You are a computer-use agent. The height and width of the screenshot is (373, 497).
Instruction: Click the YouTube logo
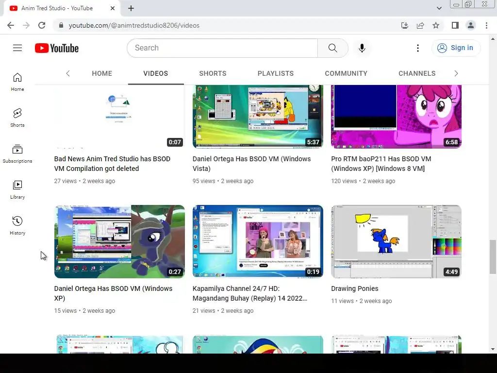pos(57,48)
